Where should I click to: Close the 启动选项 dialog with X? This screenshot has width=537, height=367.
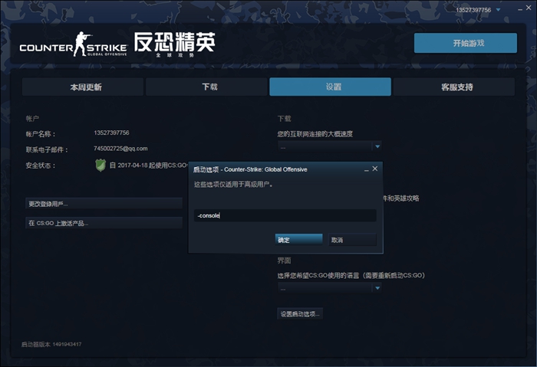tap(374, 169)
